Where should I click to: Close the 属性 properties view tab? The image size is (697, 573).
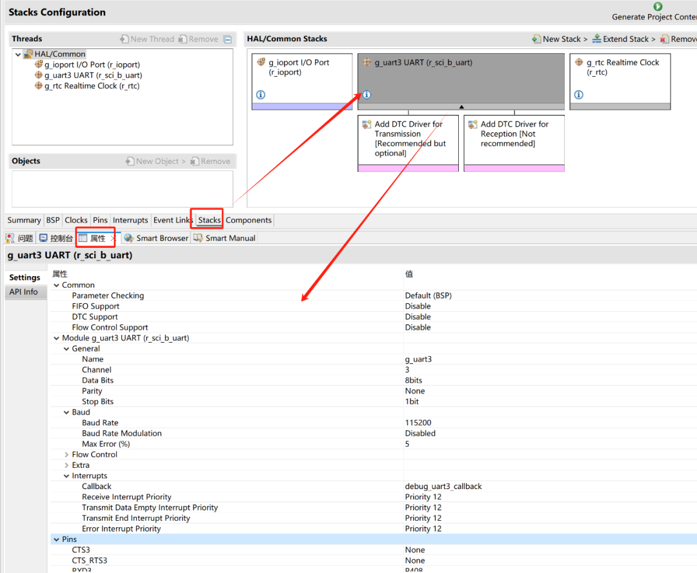(x=112, y=238)
